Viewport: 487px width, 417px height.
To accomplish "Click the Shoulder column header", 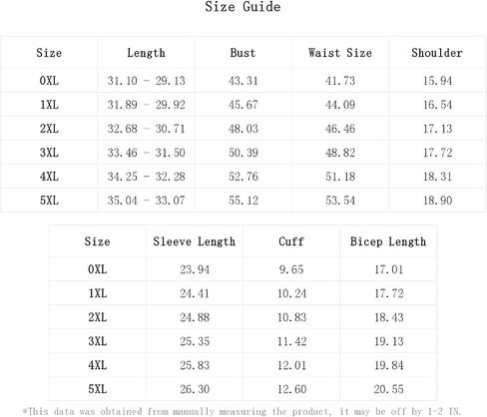I will coord(437,53).
